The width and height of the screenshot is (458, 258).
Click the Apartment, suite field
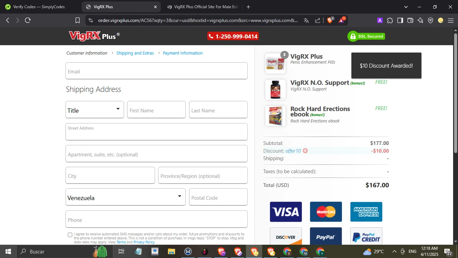click(x=156, y=154)
